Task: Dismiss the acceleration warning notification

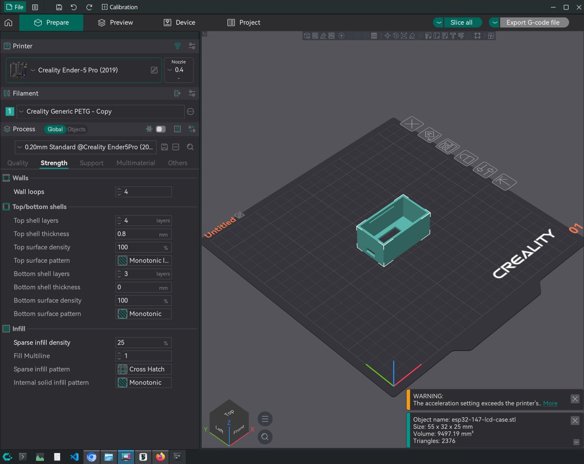Action: tap(575, 399)
